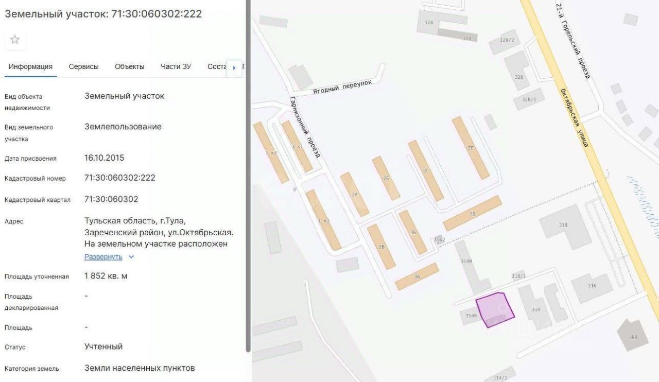The width and height of the screenshot is (659, 382).
Task: Click building 2В on the map
Action: (381, 247)
